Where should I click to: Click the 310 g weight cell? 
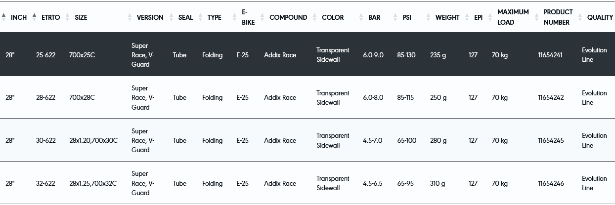437,183
